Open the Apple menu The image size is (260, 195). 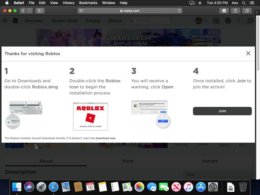[7, 3]
